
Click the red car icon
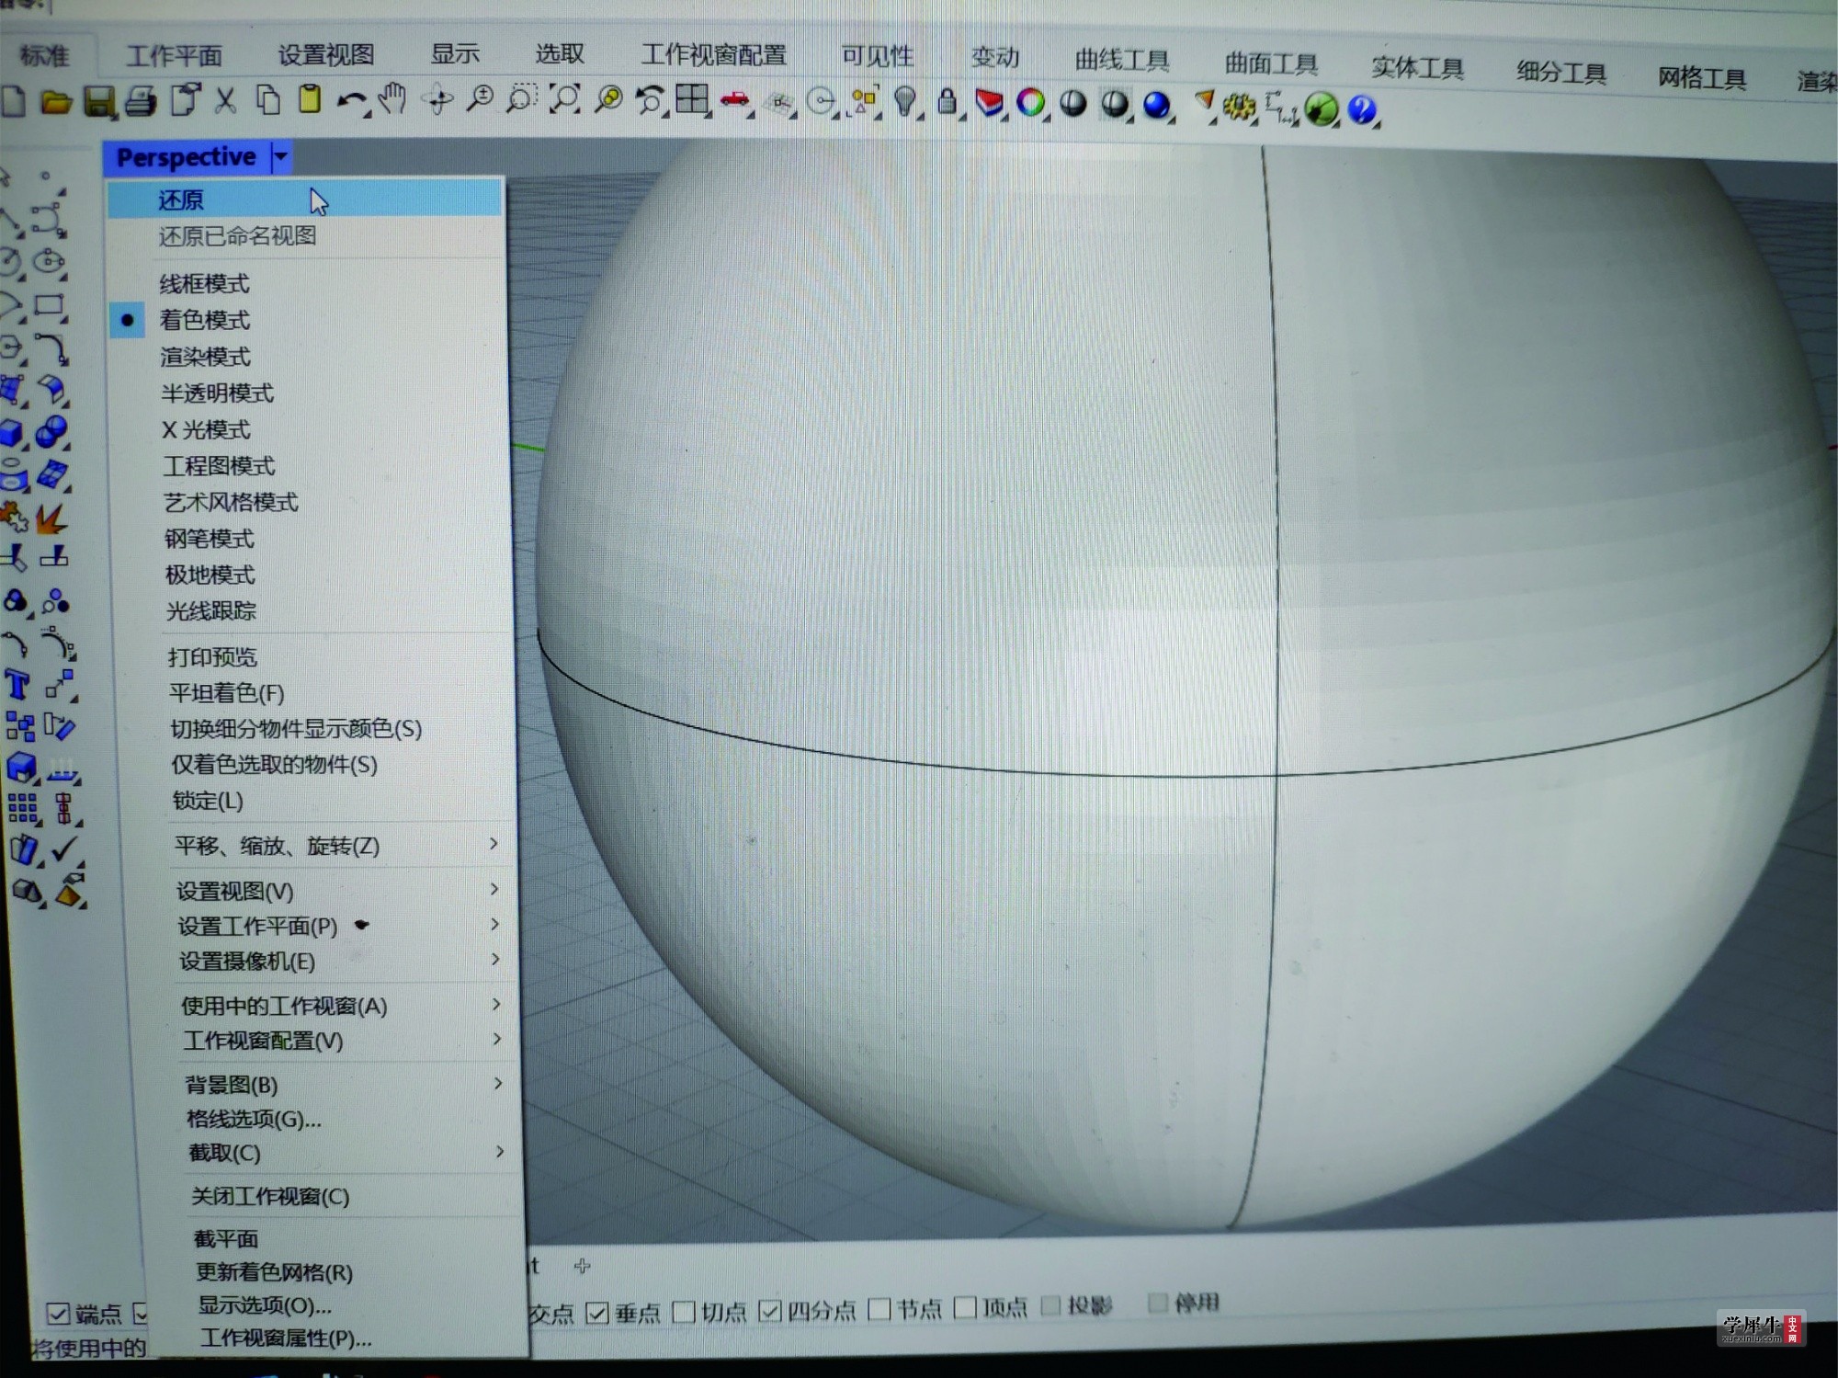(734, 99)
